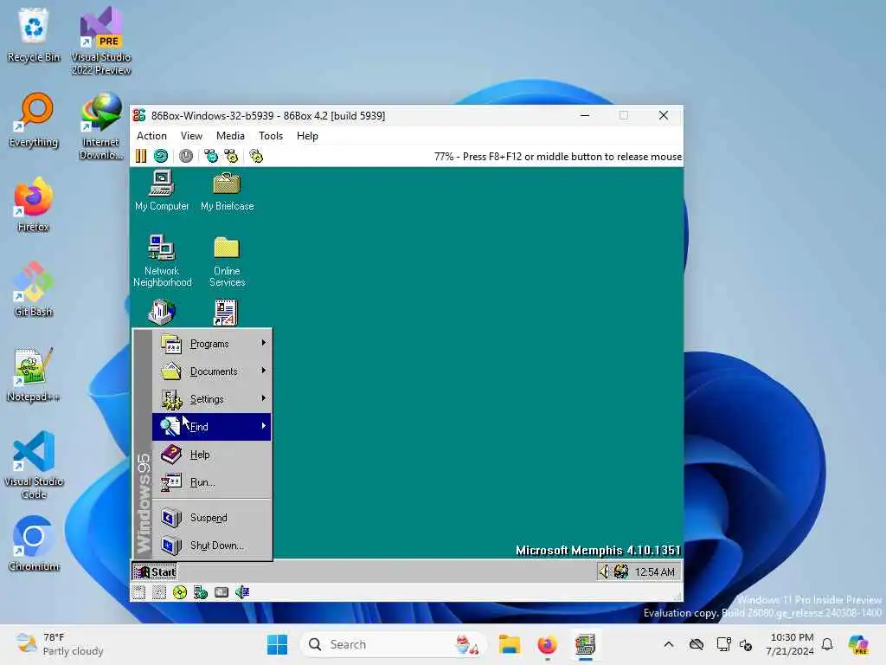Open the Online Services folder
The width and height of the screenshot is (886, 665).
[228, 261]
